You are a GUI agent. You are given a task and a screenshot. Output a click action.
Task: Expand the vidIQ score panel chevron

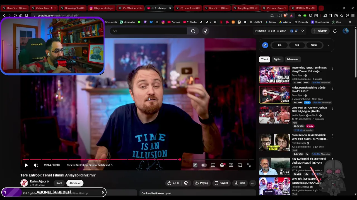tap(328, 45)
